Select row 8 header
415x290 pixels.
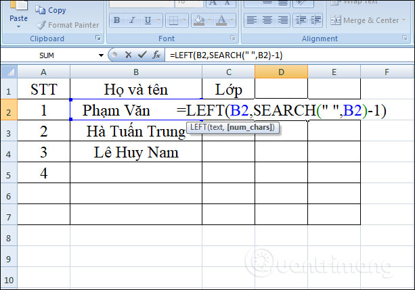pos(9,235)
